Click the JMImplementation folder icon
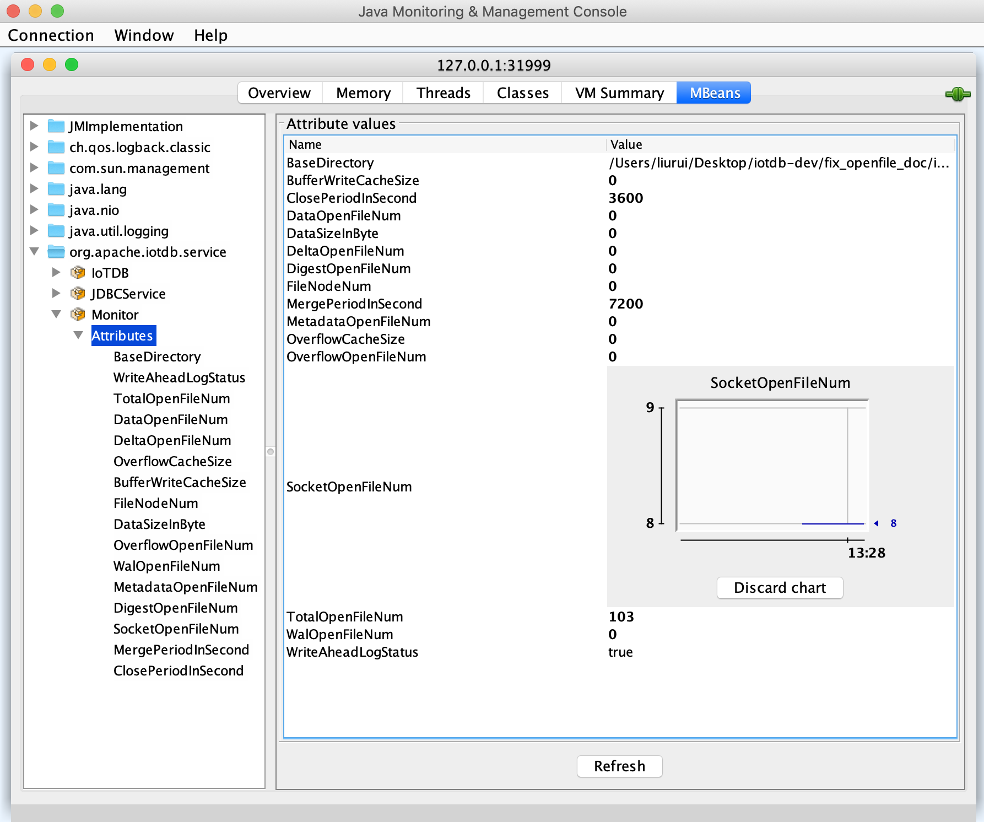Screen dimensions: 984x822 coord(56,126)
